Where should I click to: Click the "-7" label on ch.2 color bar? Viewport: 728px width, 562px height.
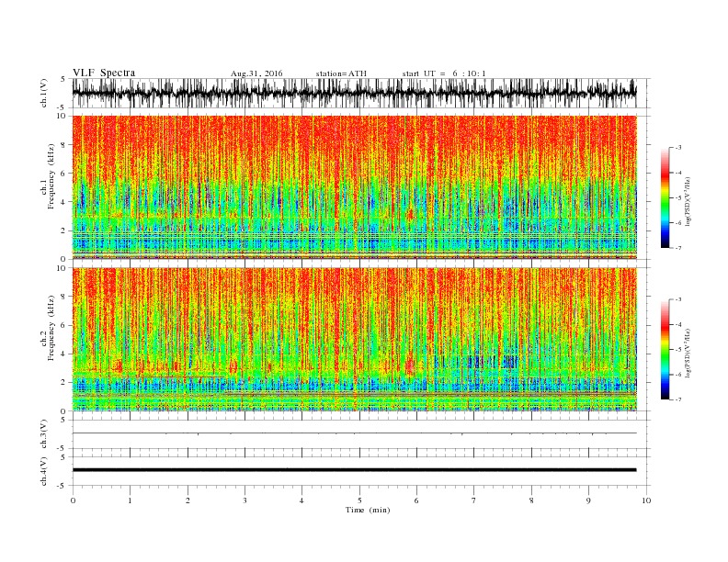click(x=678, y=399)
